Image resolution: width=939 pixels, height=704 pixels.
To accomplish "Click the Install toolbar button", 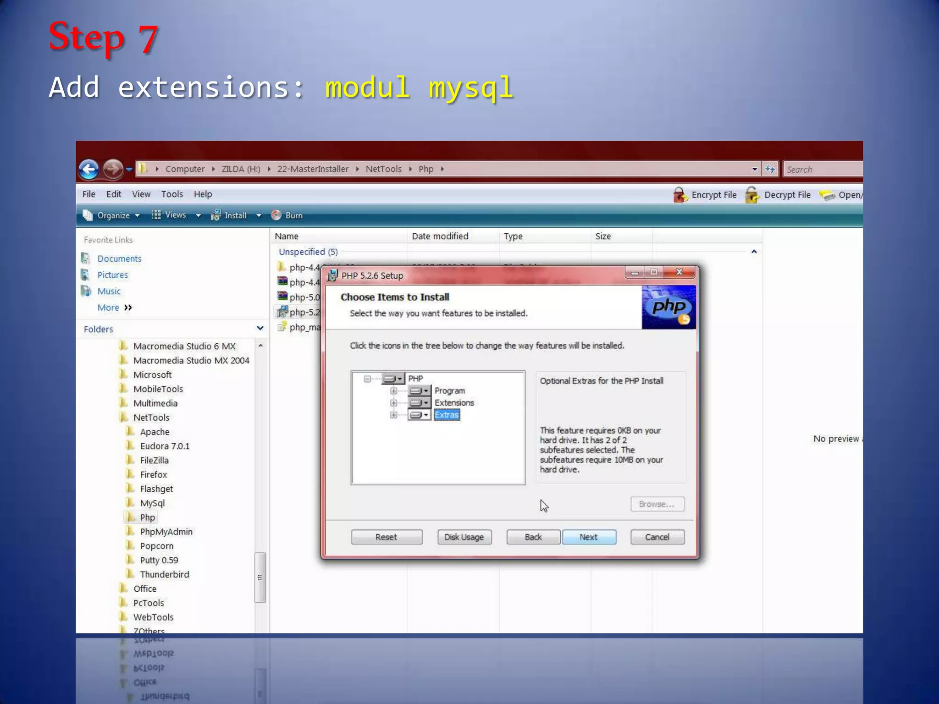I will [x=229, y=215].
